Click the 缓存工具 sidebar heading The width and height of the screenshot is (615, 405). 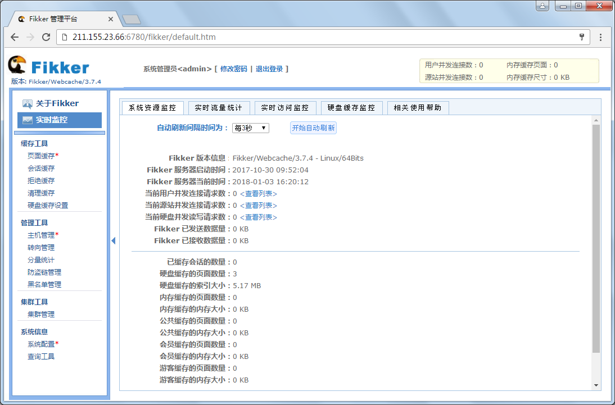tap(34, 143)
